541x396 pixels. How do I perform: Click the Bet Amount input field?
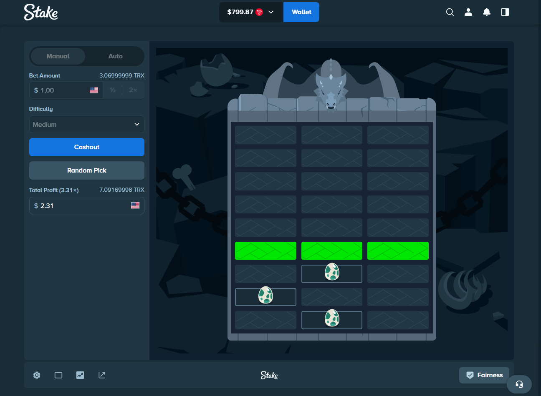66,90
